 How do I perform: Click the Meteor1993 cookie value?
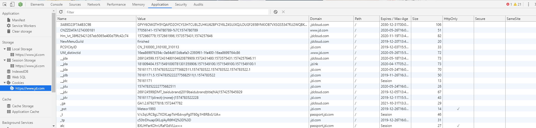click(x=146, y=109)
